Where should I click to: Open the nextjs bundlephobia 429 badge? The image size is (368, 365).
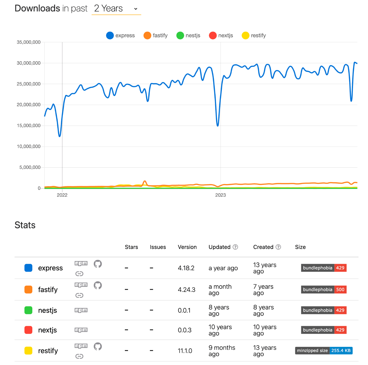click(x=324, y=330)
